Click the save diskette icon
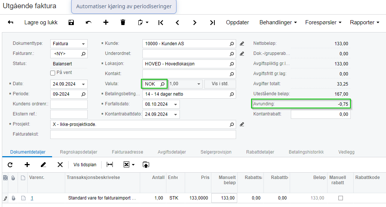 [x=71, y=22]
